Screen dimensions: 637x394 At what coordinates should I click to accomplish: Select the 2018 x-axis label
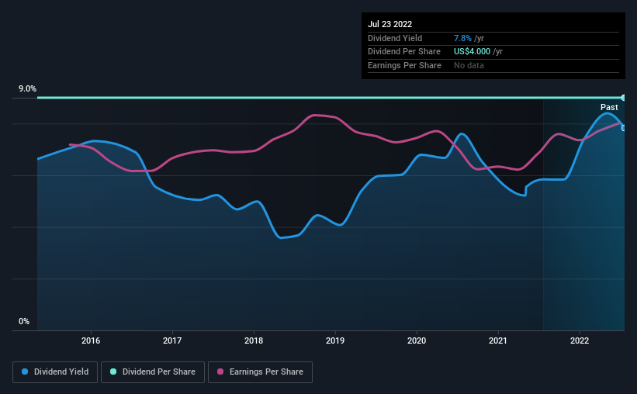click(254, 340)
